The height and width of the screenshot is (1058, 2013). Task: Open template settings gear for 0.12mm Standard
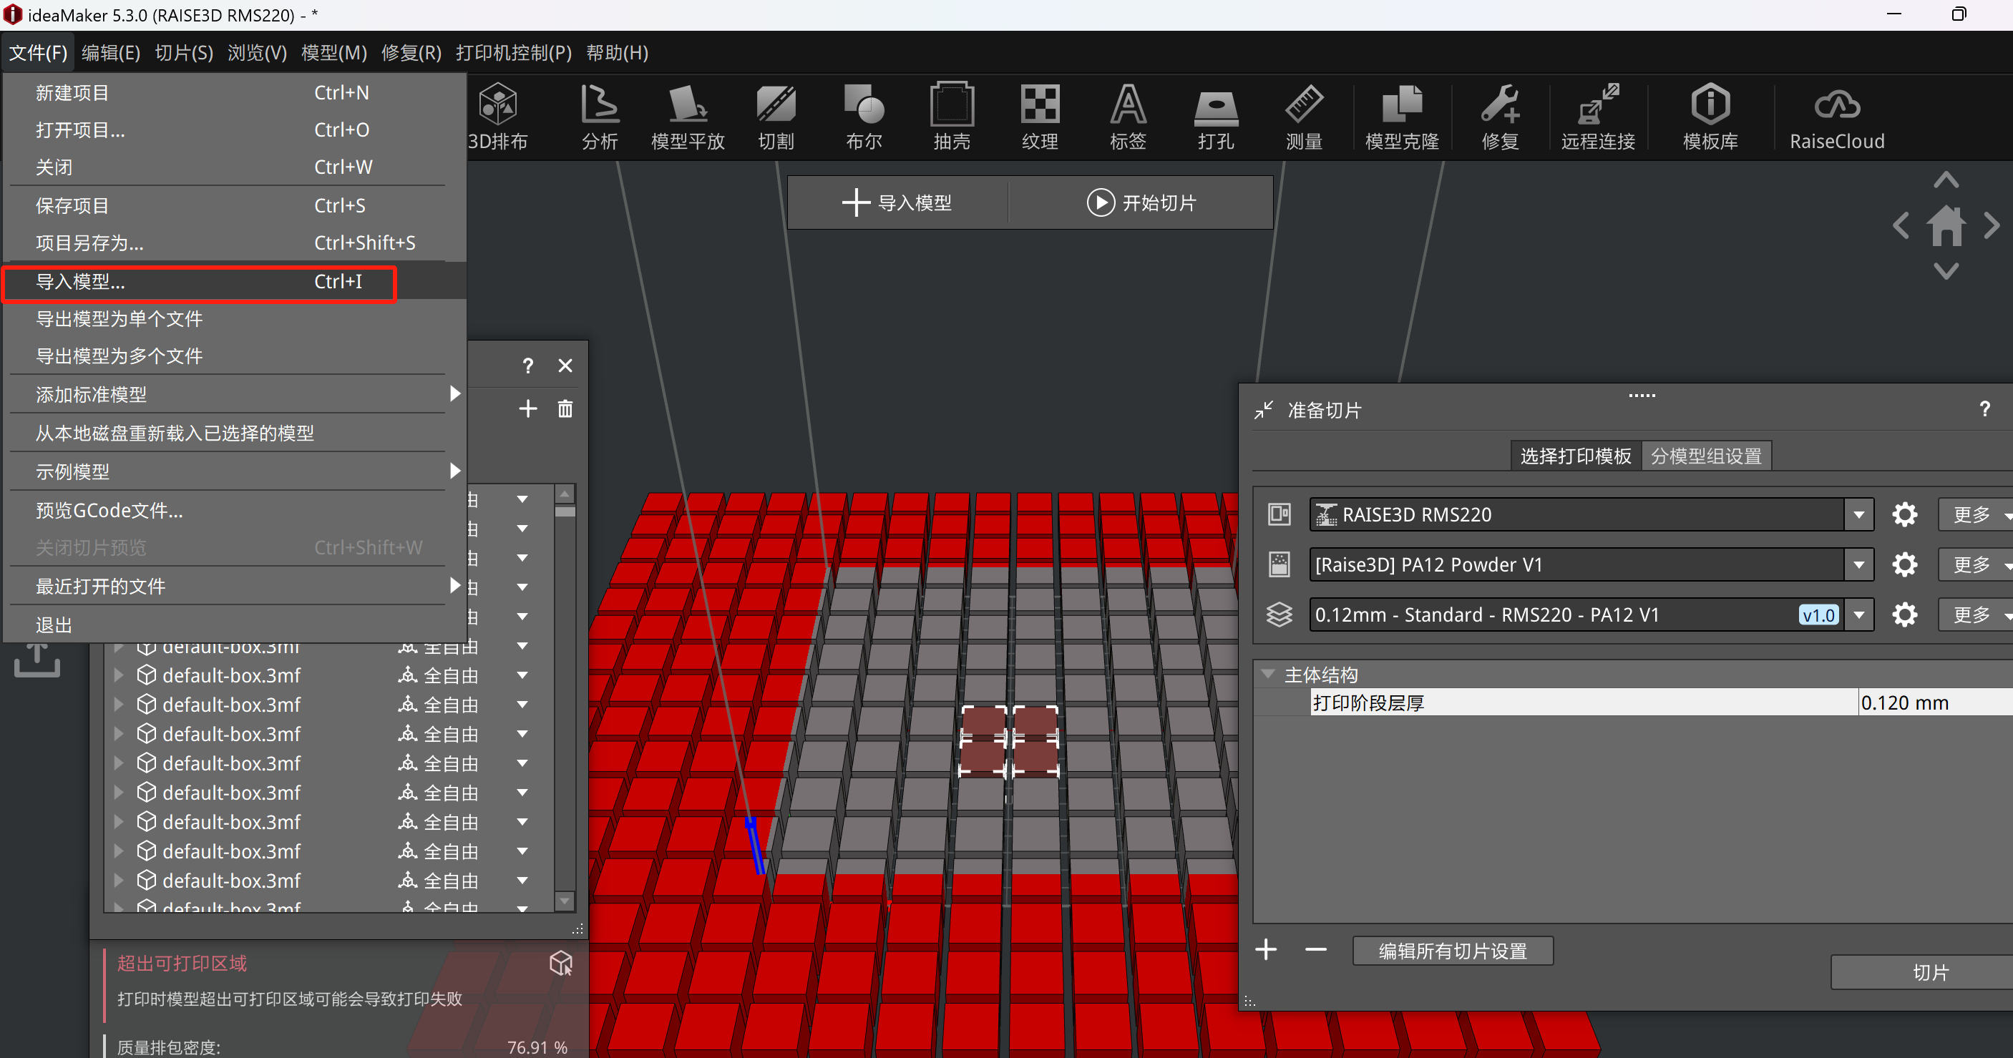point(1904,614)
